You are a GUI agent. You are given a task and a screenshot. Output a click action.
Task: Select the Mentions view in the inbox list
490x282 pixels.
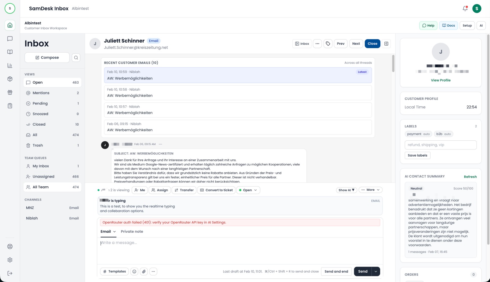coord(41,93)
